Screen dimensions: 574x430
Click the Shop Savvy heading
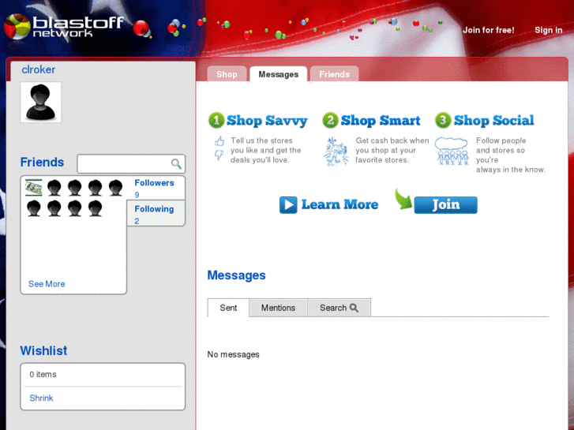[267, 121]
